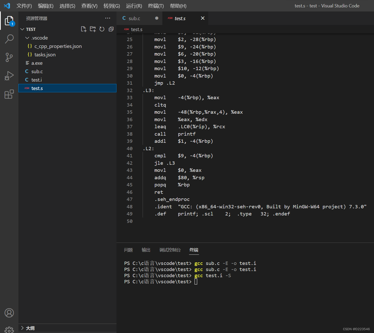Open the 转到(G) menu

pos(112,6)
